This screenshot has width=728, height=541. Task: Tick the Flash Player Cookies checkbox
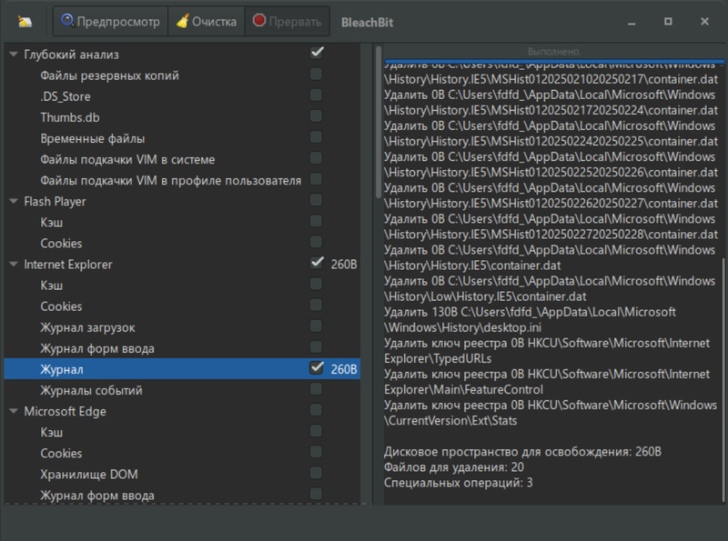316,243
